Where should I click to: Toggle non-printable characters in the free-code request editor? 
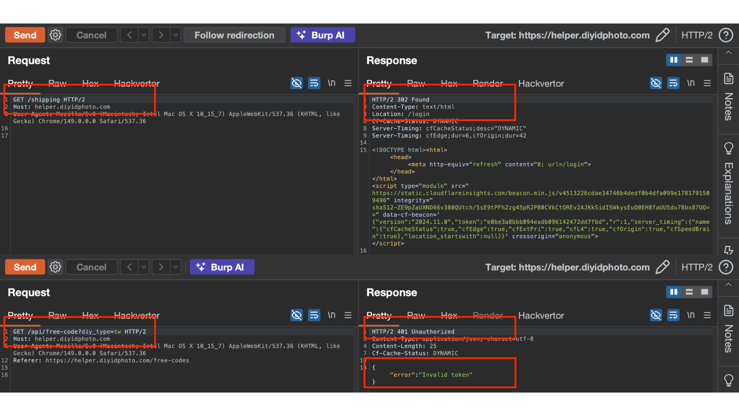(x=297, y=315)
